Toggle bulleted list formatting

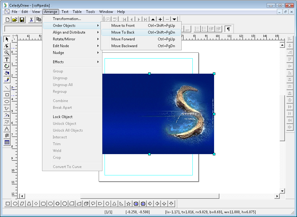[x=204, y=29]
